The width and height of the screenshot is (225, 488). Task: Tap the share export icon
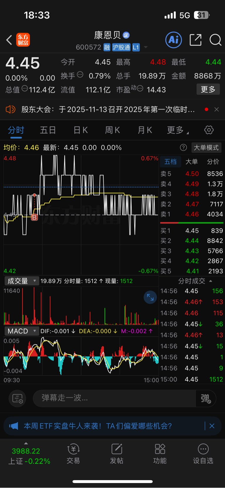[195, 40]
